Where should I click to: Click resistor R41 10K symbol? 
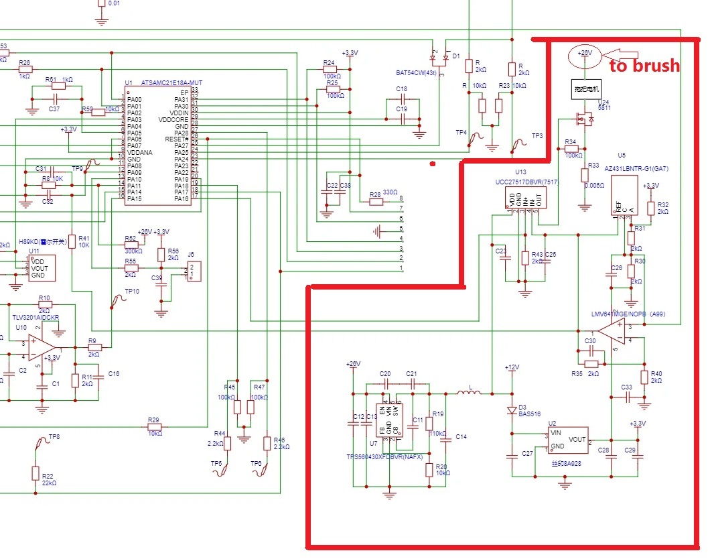72,241
